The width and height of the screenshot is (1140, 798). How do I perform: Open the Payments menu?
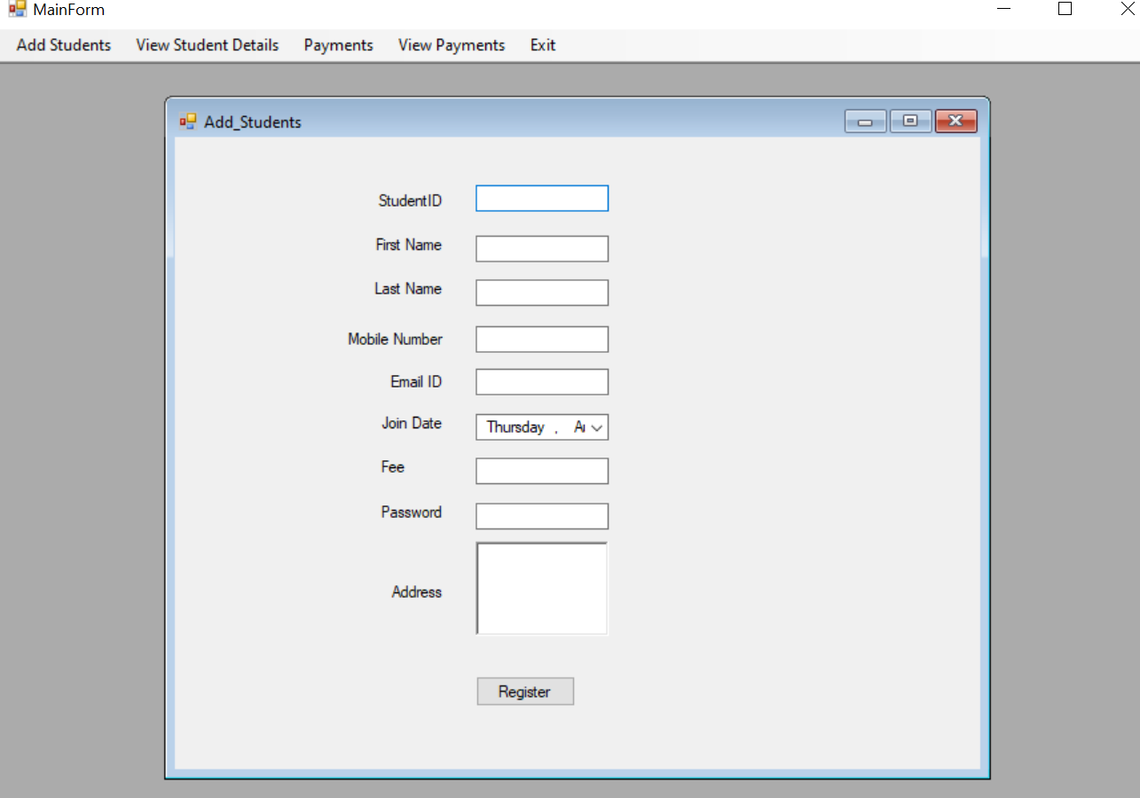coord(338,44)
